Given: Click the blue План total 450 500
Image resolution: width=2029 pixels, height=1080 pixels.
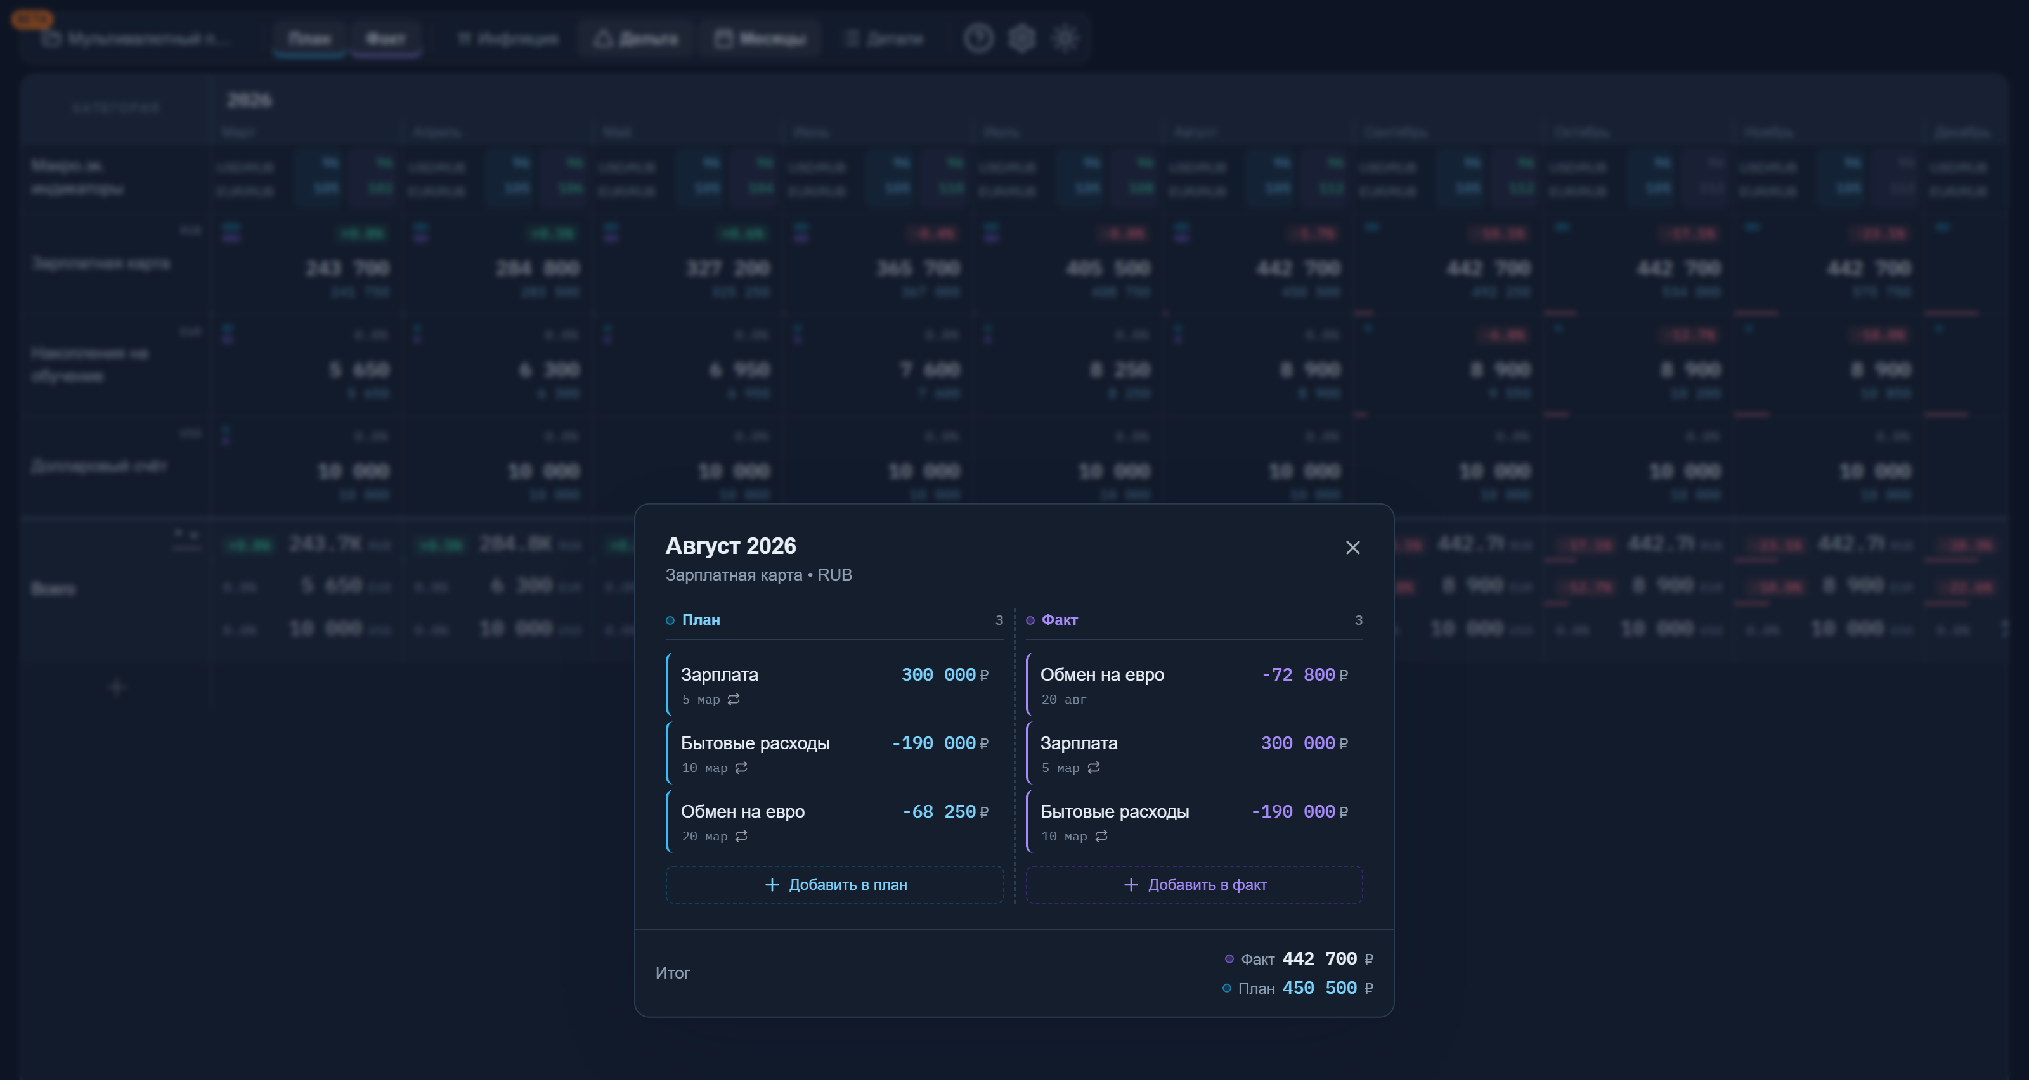Looking at the screenshot, I should (x=1319, y=988).
